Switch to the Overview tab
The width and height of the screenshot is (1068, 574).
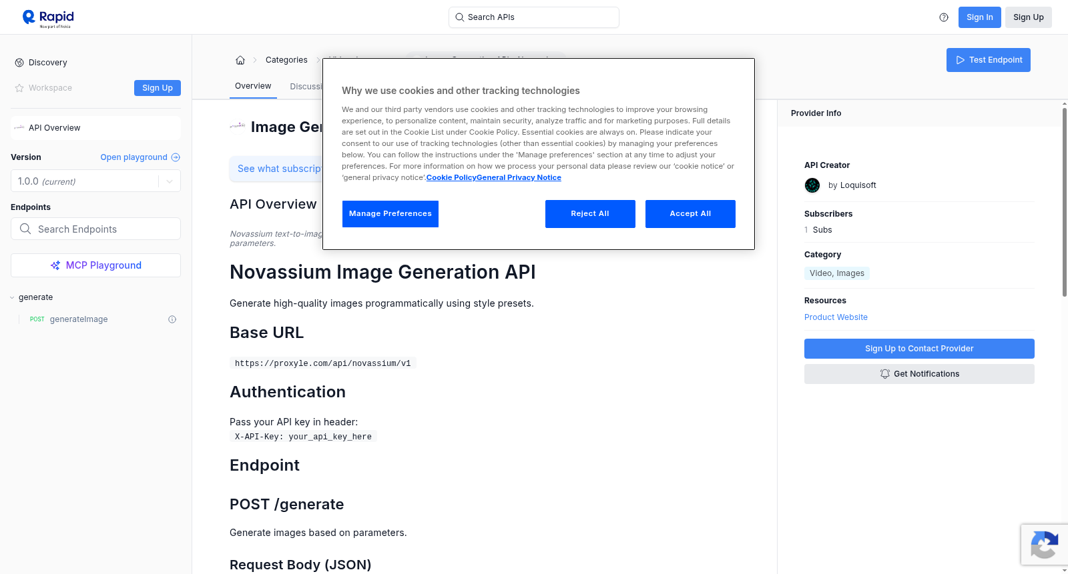point(253,86)
